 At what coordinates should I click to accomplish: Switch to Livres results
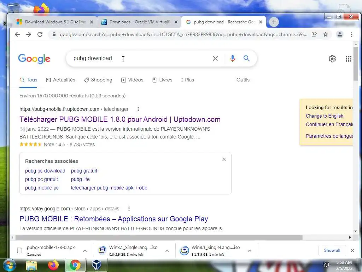pyautogui.click(x=162, y=80)
